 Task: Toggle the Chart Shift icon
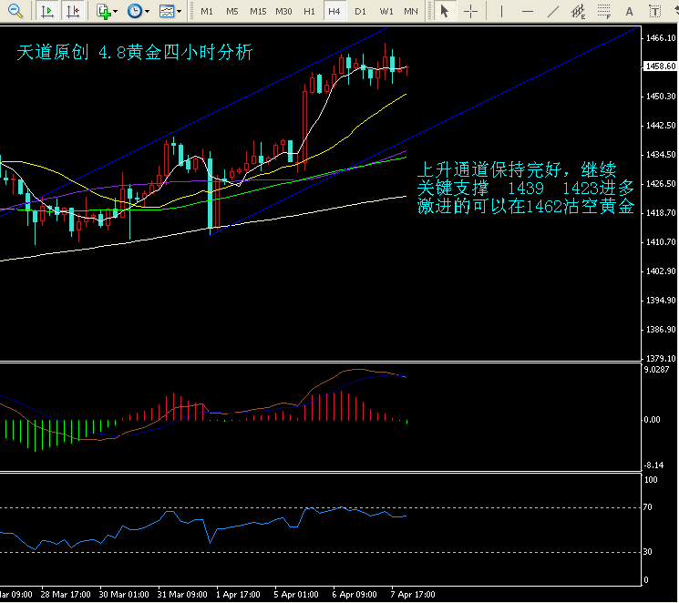coord(73,11)
